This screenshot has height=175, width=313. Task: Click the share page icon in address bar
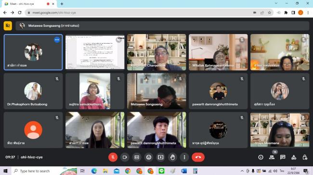[x=262, y=12]
